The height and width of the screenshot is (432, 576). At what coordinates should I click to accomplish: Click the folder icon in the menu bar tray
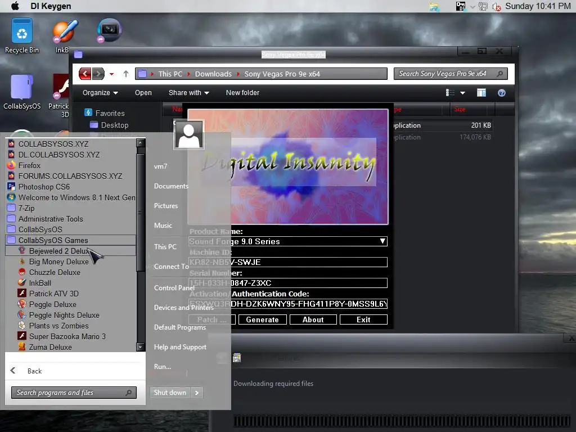click(x=434, y=7)
